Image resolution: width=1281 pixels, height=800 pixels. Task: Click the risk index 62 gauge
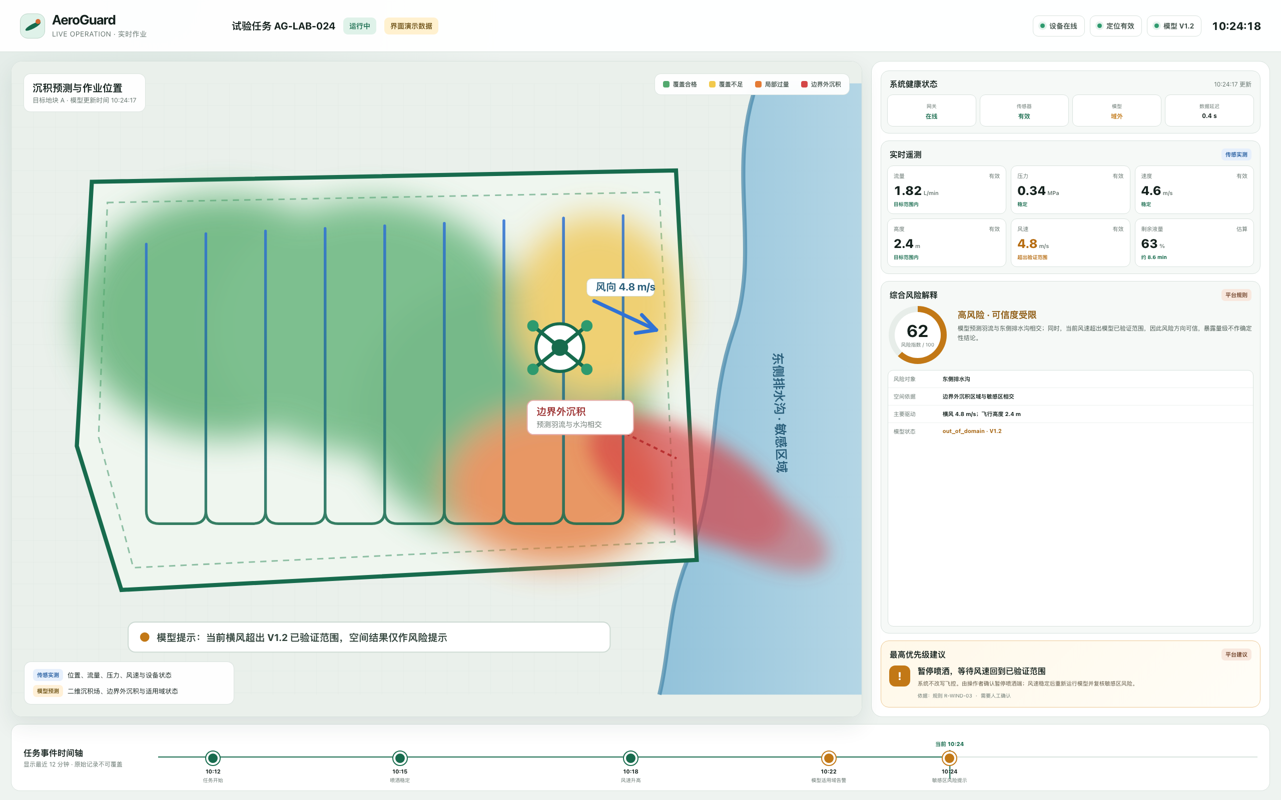[x=917, y=335]
